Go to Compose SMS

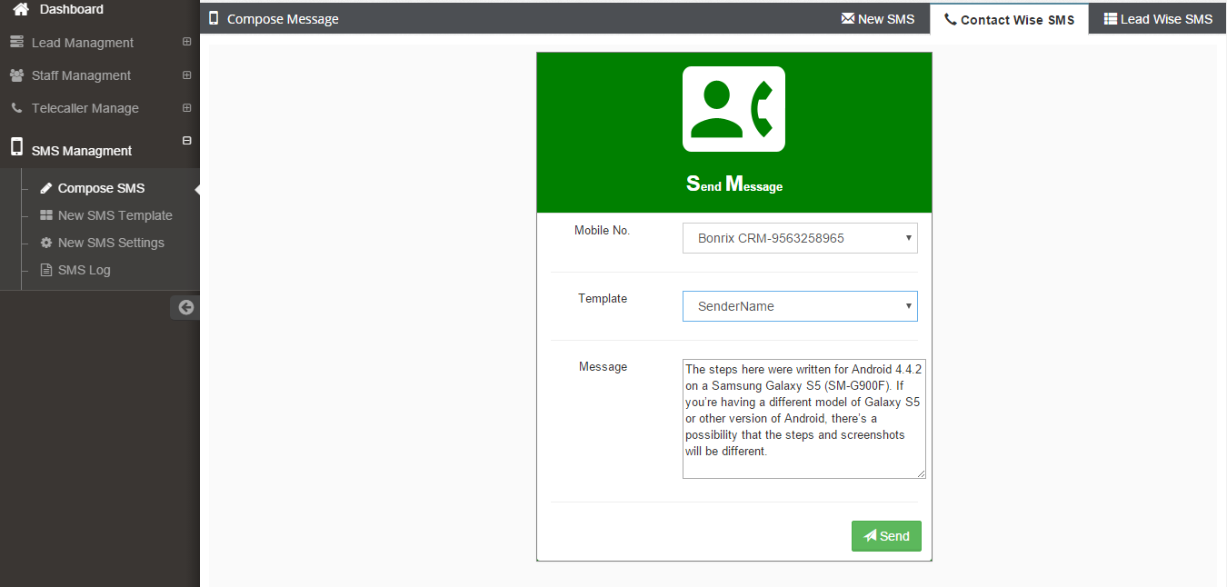point(101,188)
